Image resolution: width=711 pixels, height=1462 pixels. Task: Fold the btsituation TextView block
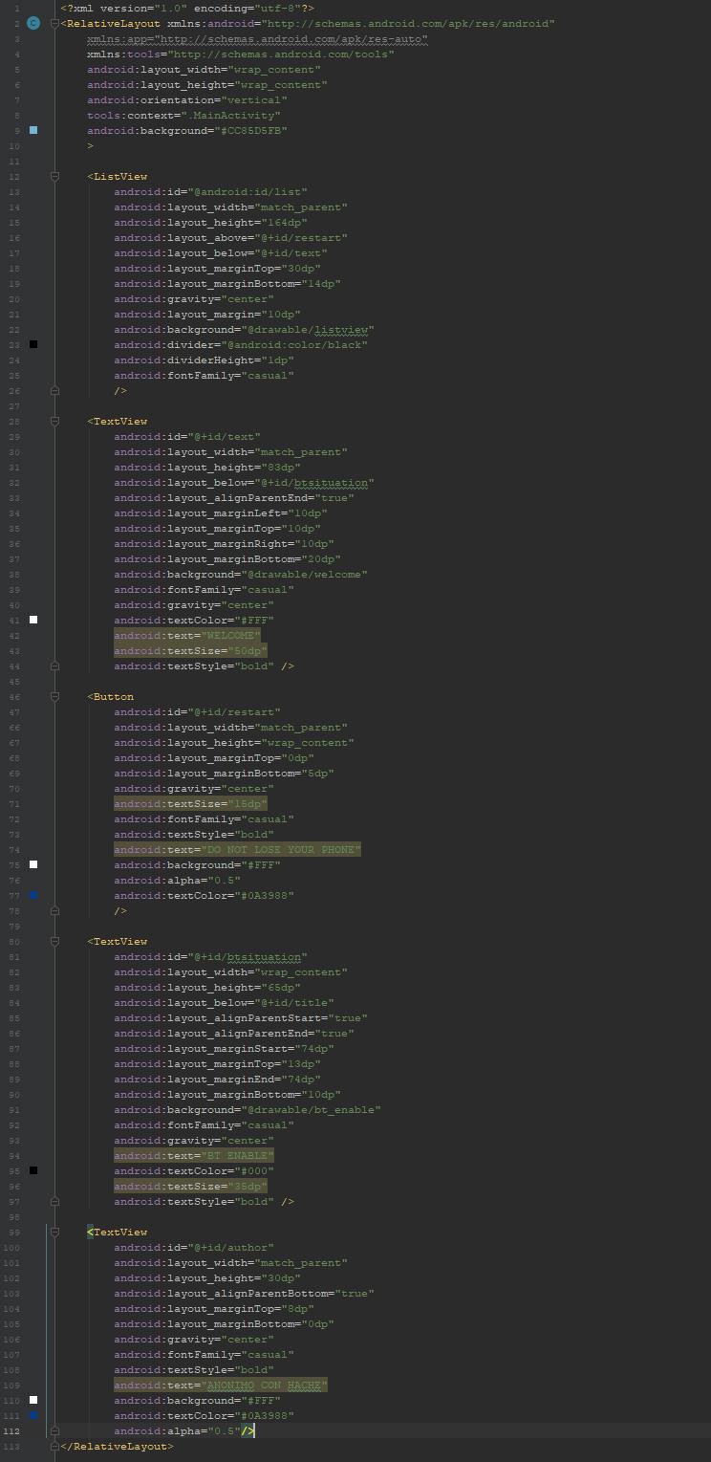click(54, 941)
